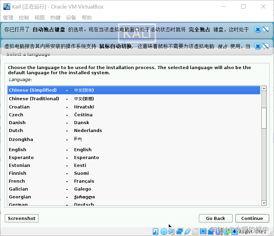
Task: Click the hard disk activity status icon
Action: click(155, 232)
